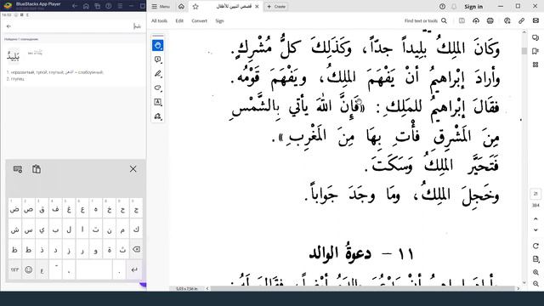Print the PDF document
Screen dimensions: 544x306
pyautogui.click(x=490, y=20)
